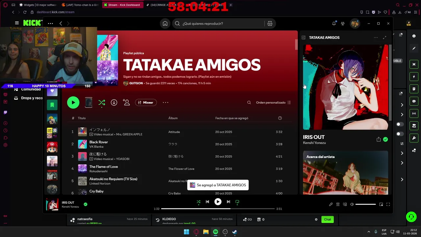421x237 pixels.
Task: Toggle the first switch in Kick panel
Action: [x=400, y=124]
